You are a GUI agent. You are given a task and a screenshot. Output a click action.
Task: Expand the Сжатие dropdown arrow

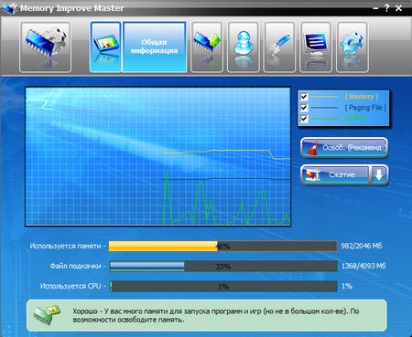point(379,174)
